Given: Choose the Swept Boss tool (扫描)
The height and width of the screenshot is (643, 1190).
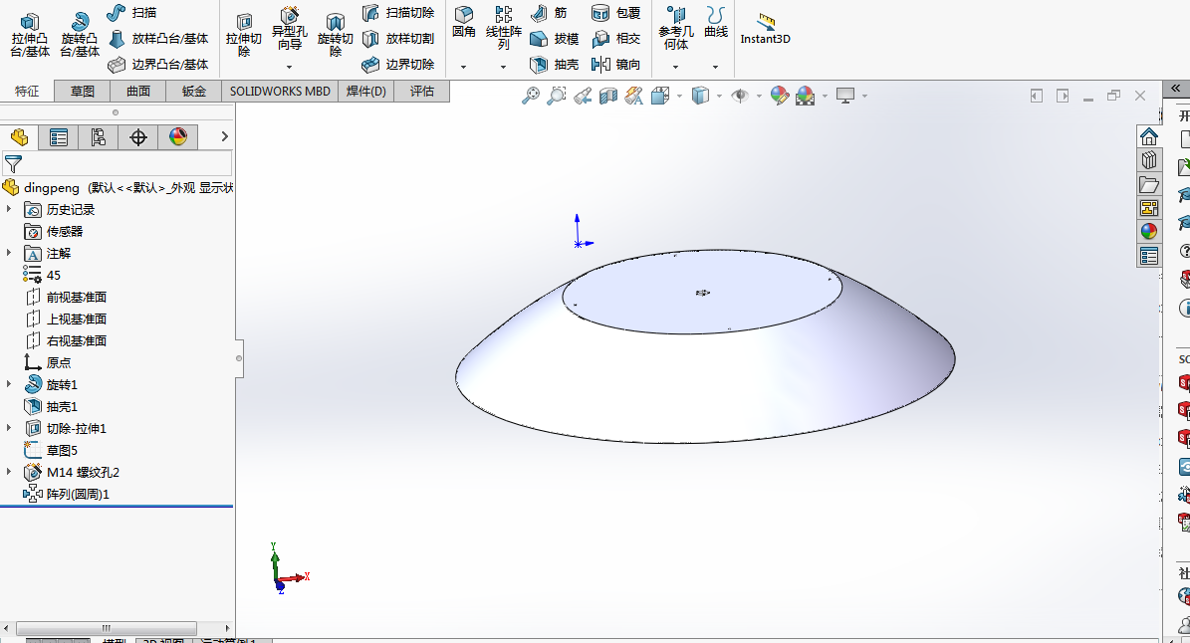Looking at the screenshot, I should (x=132, y=13).
